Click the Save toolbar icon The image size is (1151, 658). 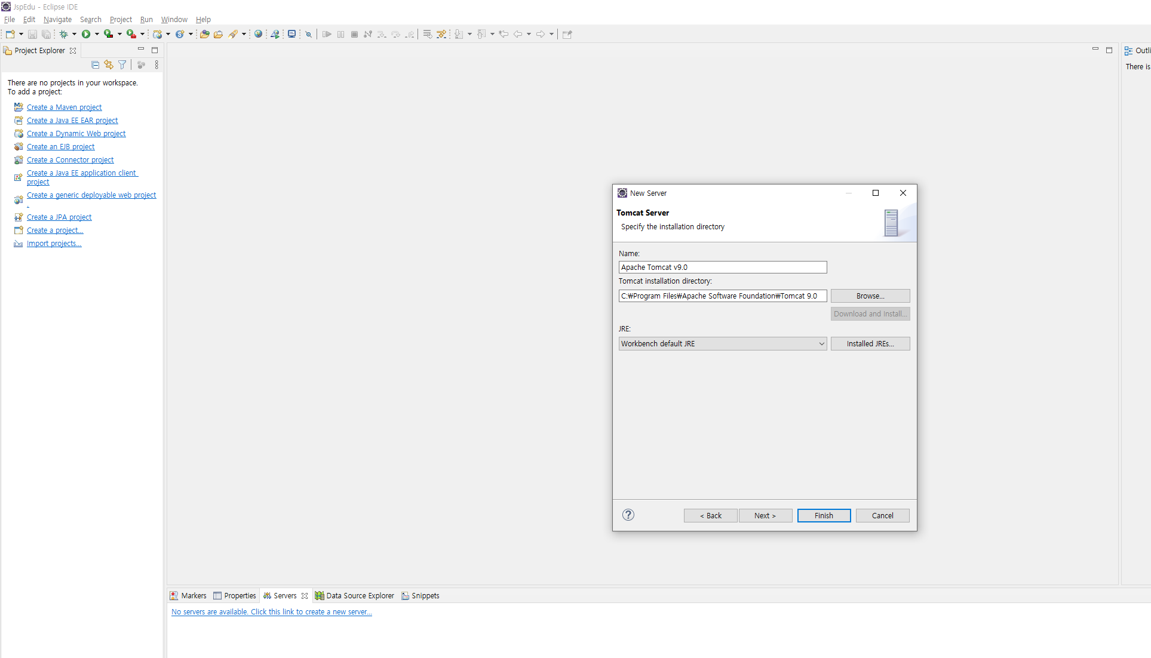[32, 34]
